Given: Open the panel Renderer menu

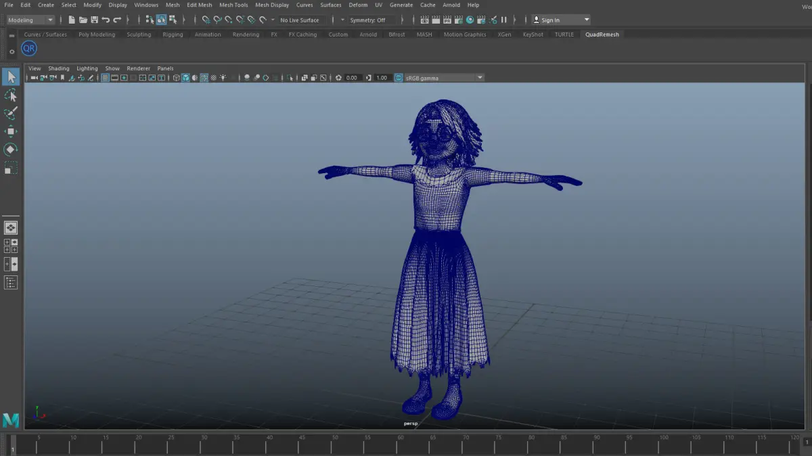Looking at the screenshot, I should click(139, 68).
